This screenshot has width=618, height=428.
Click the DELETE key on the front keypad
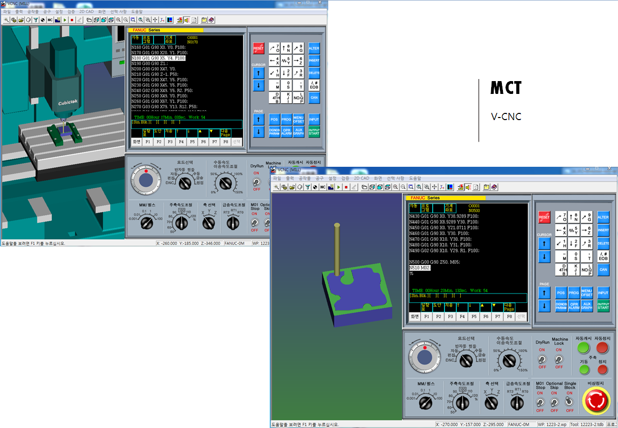pos(603,243)
